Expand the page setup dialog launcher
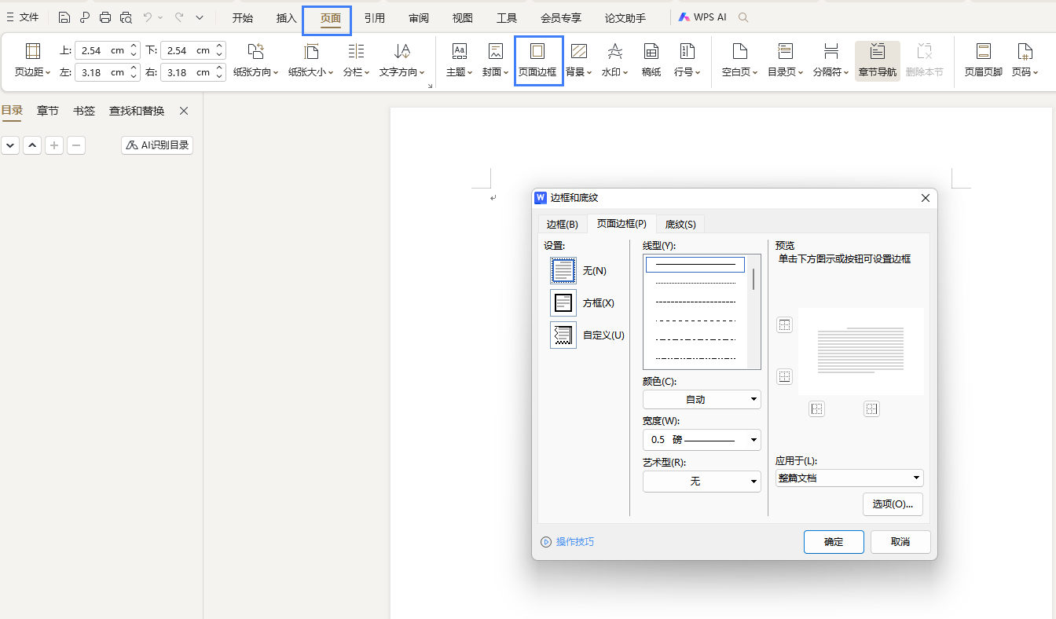Image resolution: width=1056 pixels, height=619 pixels. coord(430,86)
